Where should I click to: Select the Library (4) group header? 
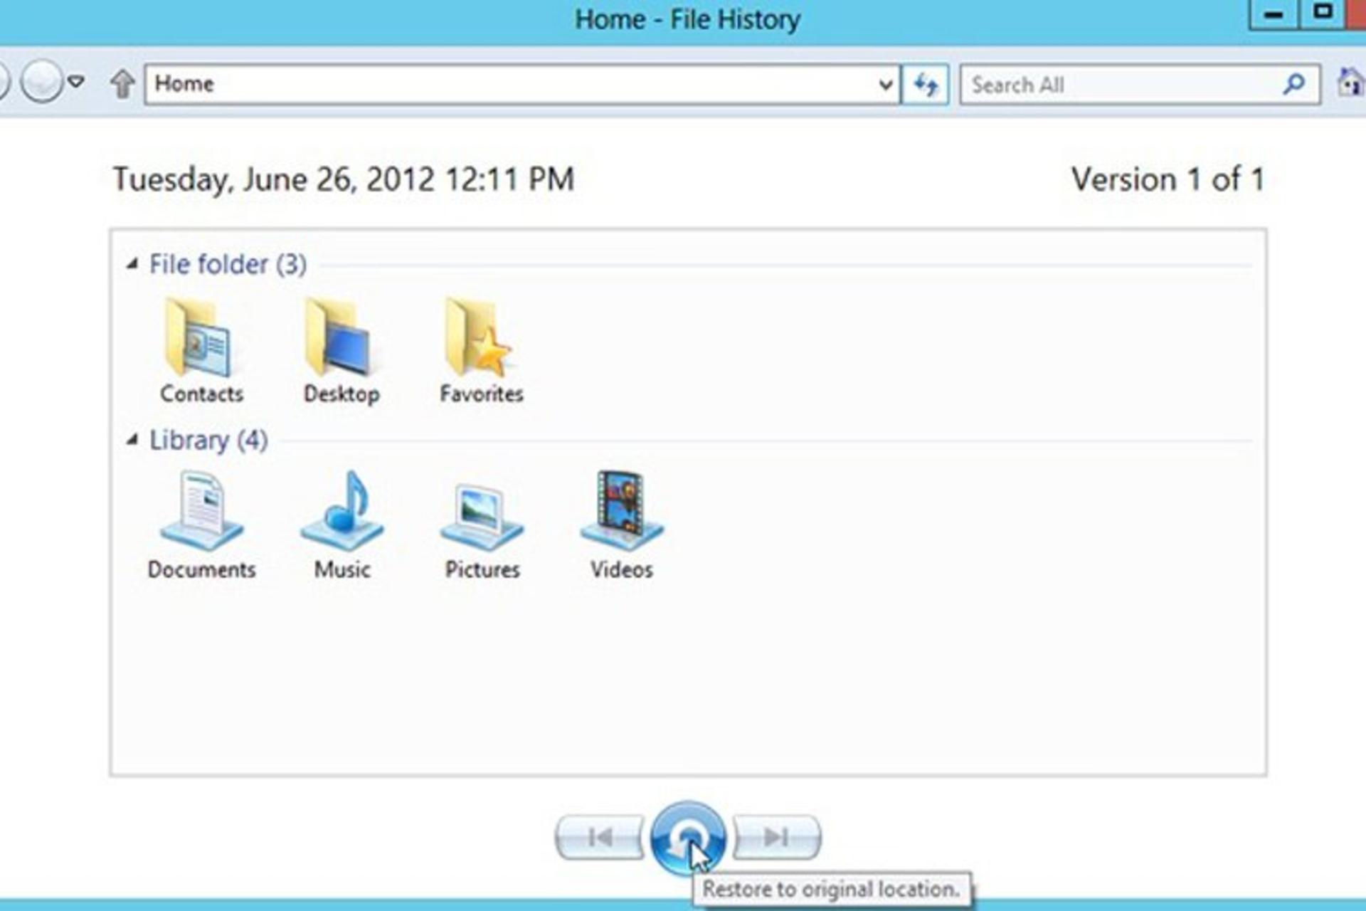pyautogui.click(x=208, y=441)
